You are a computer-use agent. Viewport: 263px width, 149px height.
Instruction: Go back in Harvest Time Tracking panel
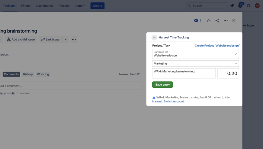[154, 38]
